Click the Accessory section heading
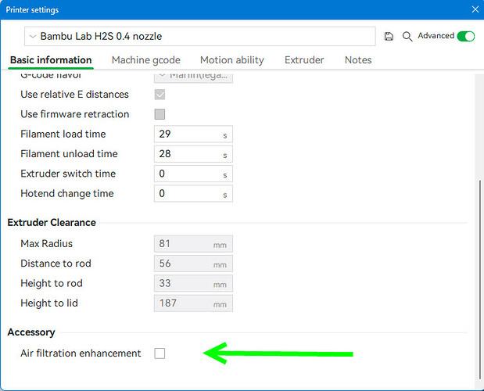Image resolution: width=484 pixels, height=391 pixels. tap(31, 332)
